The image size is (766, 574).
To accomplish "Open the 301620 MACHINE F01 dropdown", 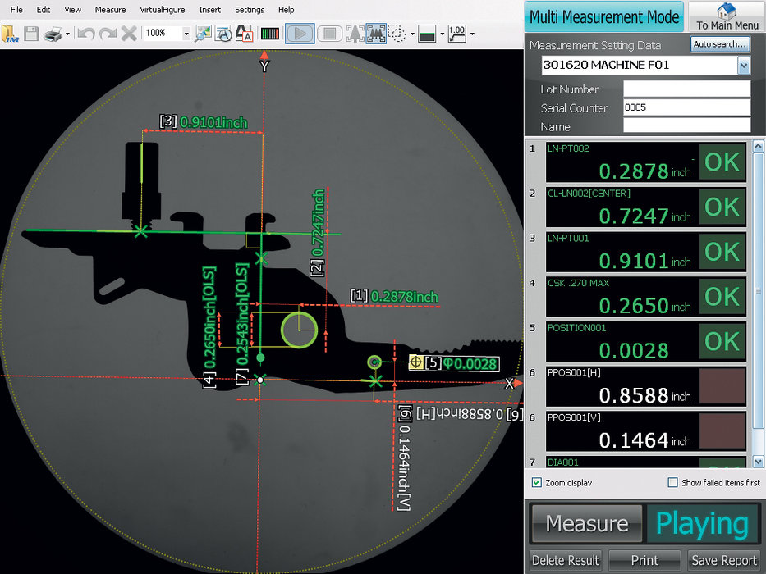I will tap(744, 65).
